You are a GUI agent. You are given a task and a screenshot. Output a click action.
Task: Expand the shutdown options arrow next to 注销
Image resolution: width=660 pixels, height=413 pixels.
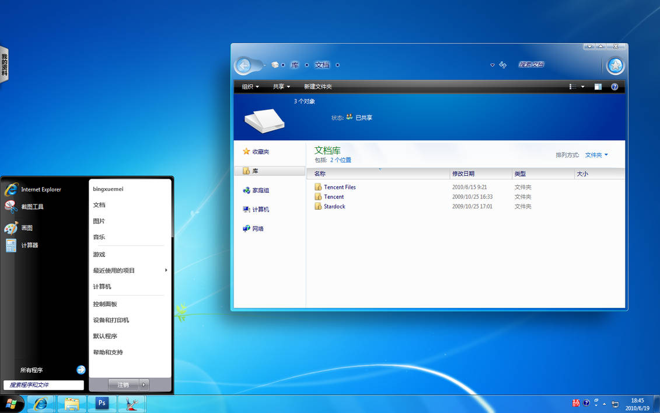point(144,385)
